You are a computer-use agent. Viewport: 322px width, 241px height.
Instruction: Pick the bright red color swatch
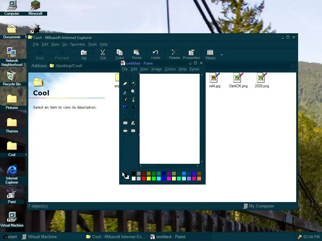click(144, 179)
